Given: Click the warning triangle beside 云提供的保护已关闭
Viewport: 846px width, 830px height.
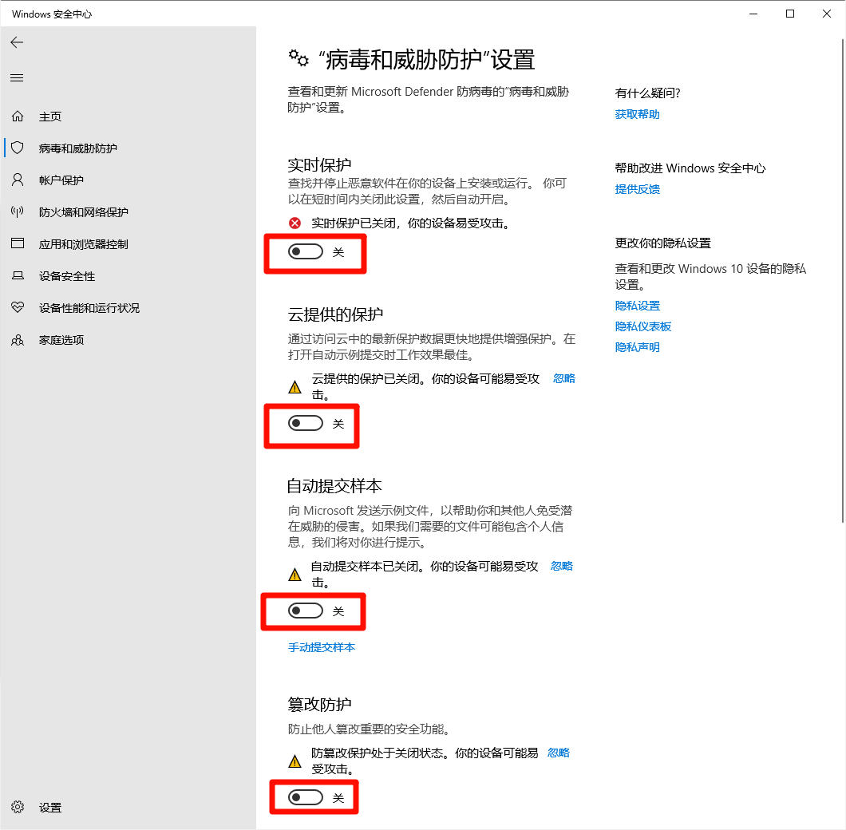Looking at the screenshot, I should pyautogui.click(x=295, y=387).
